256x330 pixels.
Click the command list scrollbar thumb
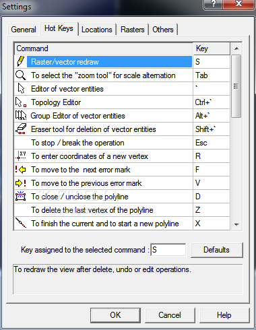(x=236, y=86)
